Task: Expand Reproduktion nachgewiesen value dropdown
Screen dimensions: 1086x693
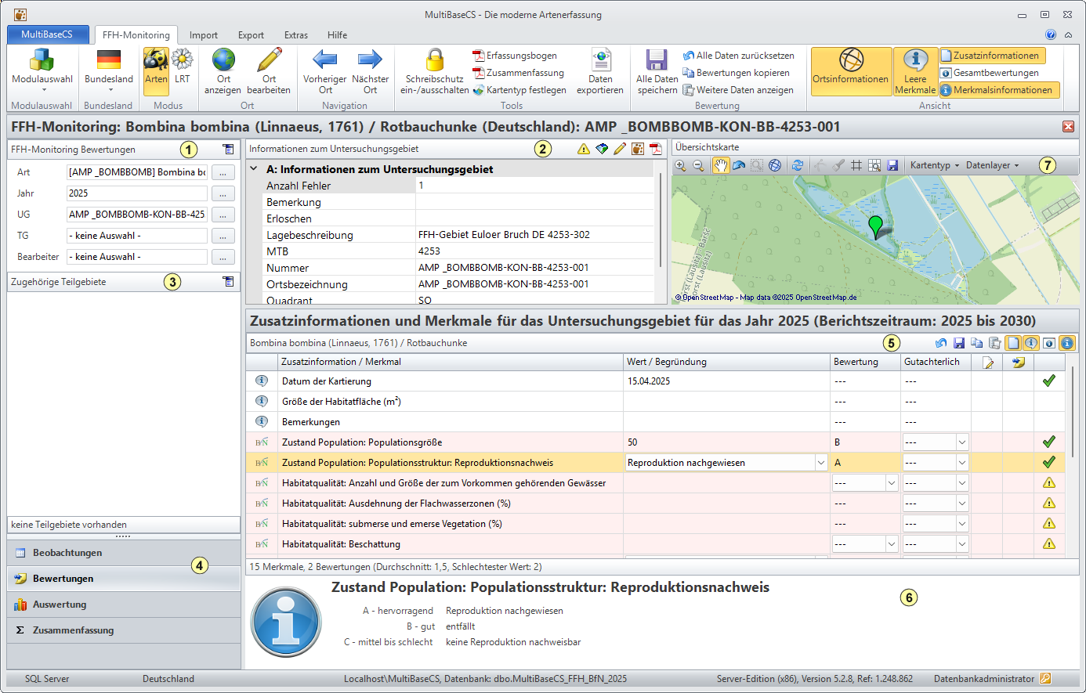Action: coord(821,463)
